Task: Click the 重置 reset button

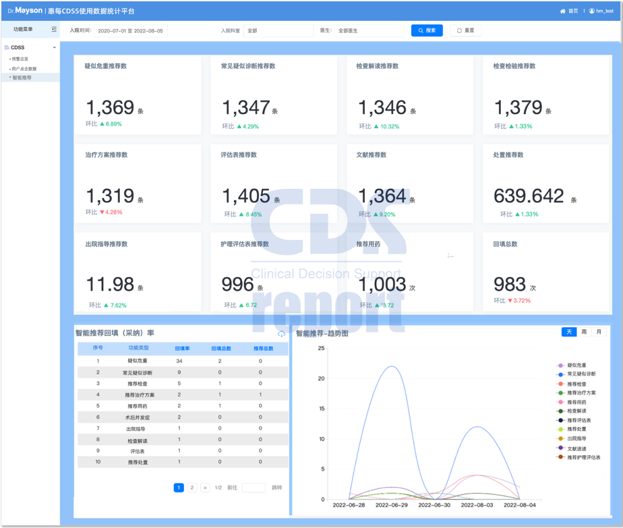Action: (x=465, y=30)
